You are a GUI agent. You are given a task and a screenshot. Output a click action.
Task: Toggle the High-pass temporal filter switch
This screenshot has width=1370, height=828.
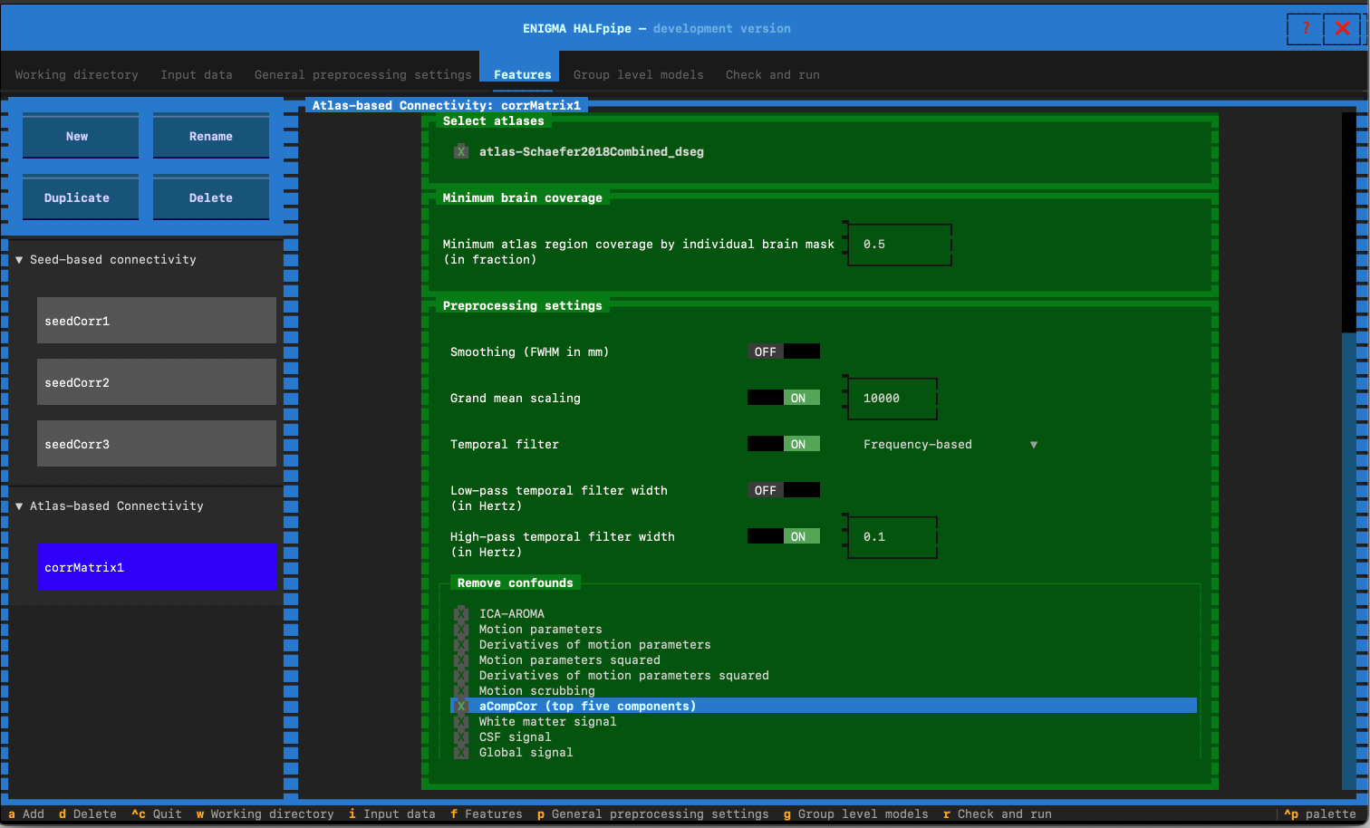[784, 536]
